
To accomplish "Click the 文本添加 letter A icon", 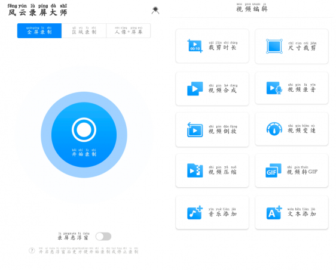I will point(274,213).
